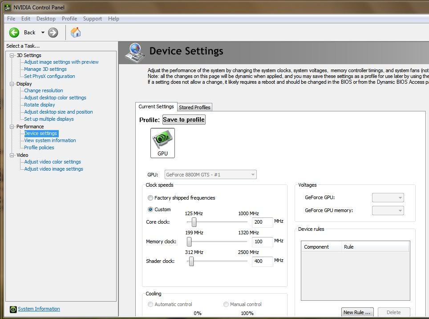
Task: Open Rotate display task
Action: click(x=40, y=105)
